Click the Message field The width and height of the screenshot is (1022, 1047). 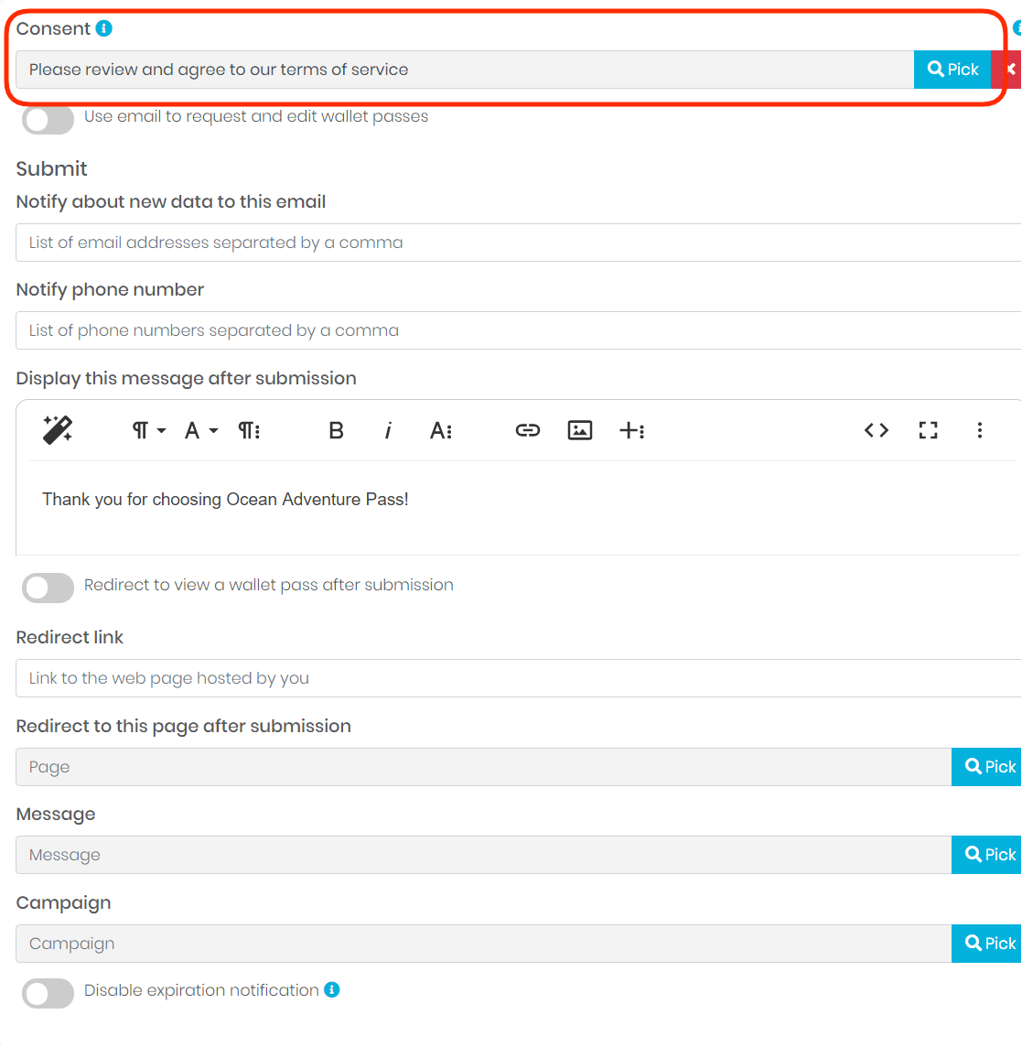pyautogui.click(x=483, y=855)
